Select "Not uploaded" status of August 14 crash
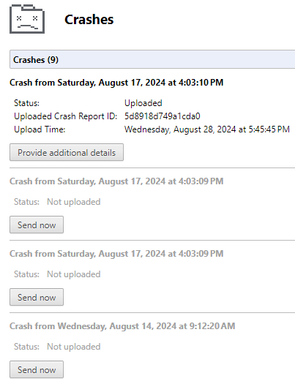 coord(74,347)
